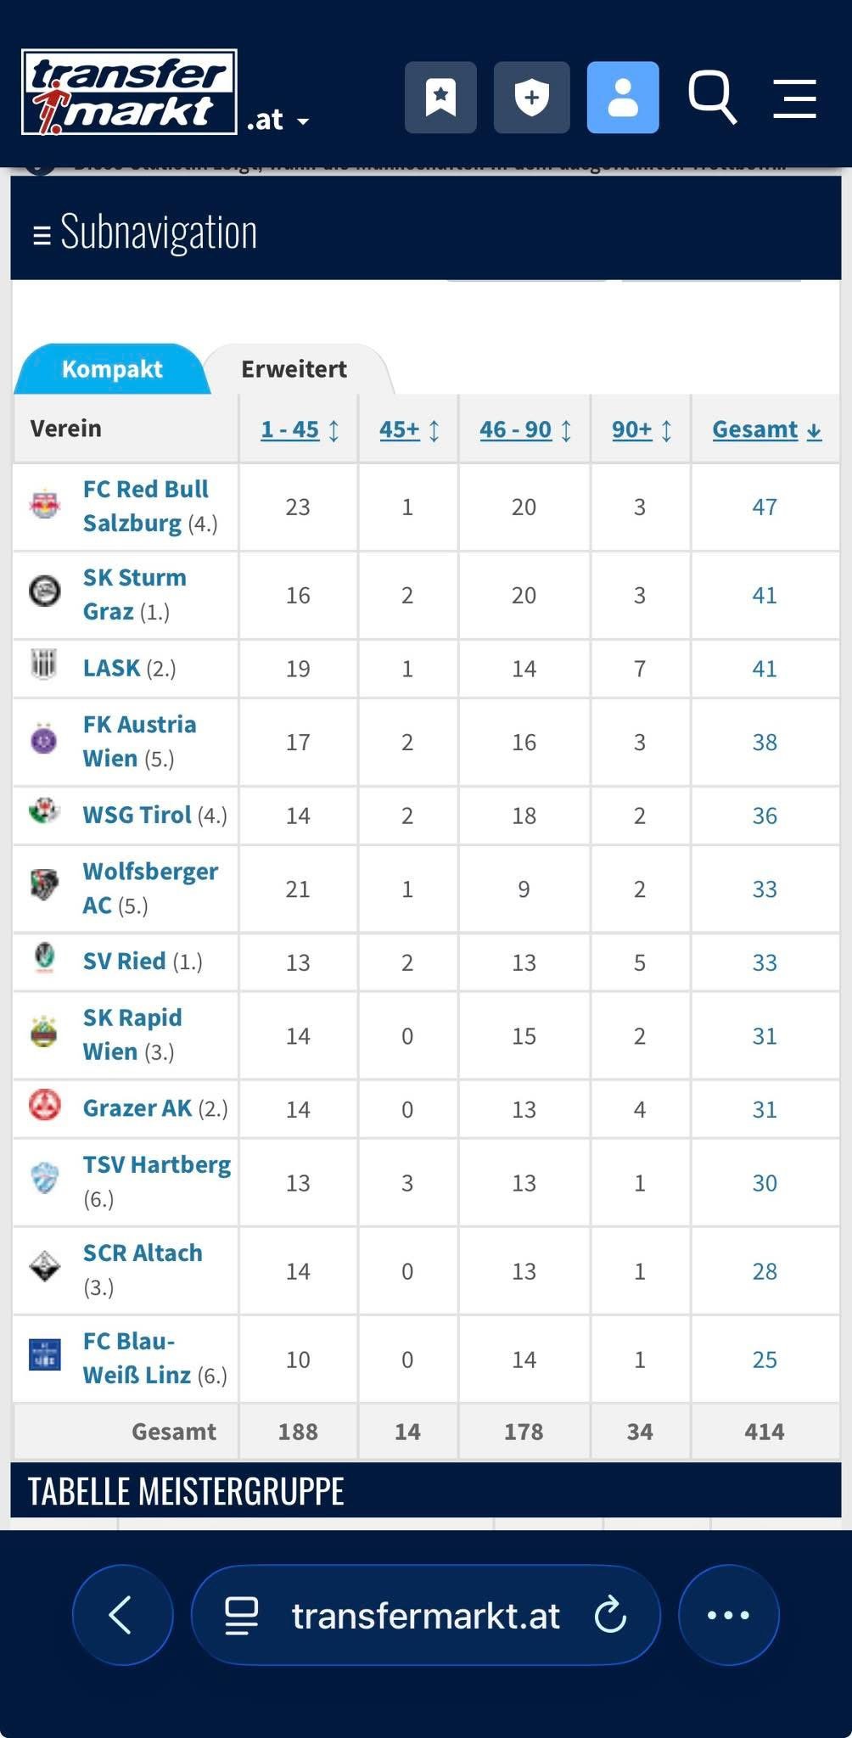Click the shield plus icon
This screenshot has width=852, height=1738.
531,98
